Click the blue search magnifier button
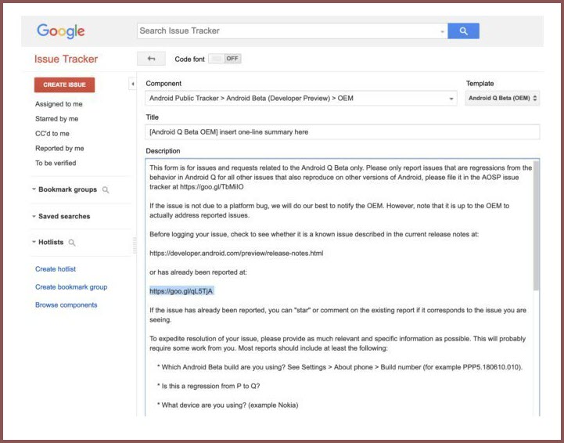The height and width of the screenshot is (443, 564). coord(464,31)
